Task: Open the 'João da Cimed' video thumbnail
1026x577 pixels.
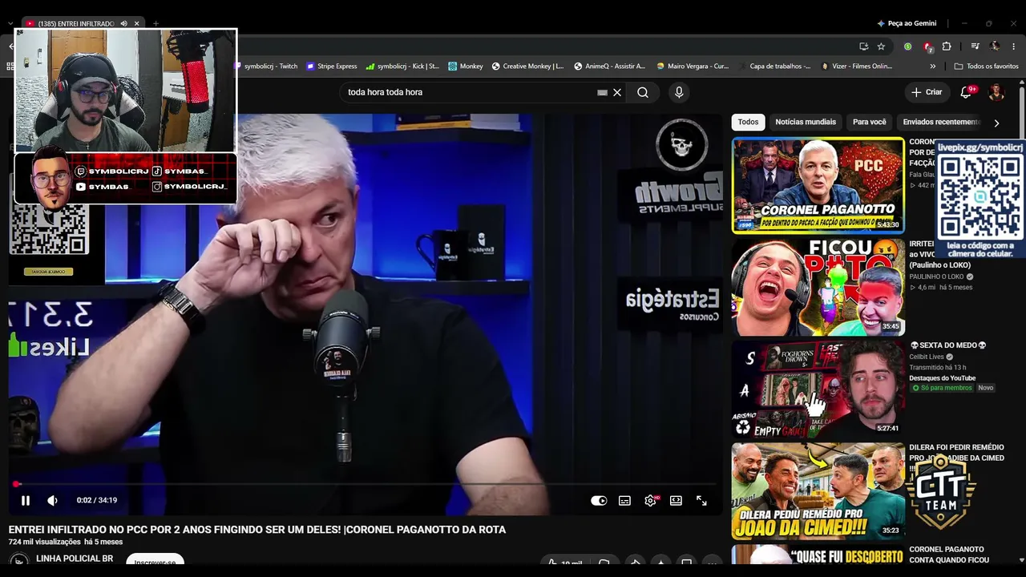Action: [818, 491]
